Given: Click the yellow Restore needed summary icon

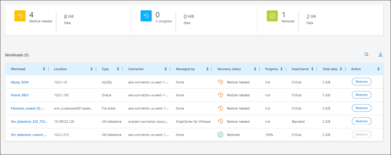Looking at the screenshot, I should click(x=20, y=16).
